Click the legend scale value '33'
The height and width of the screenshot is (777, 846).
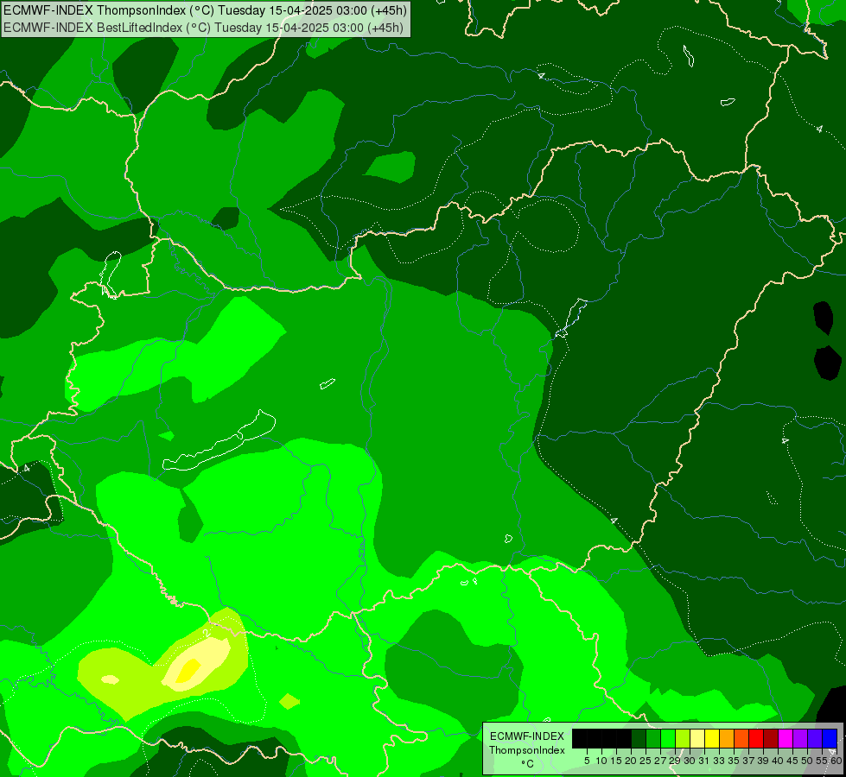719,761
